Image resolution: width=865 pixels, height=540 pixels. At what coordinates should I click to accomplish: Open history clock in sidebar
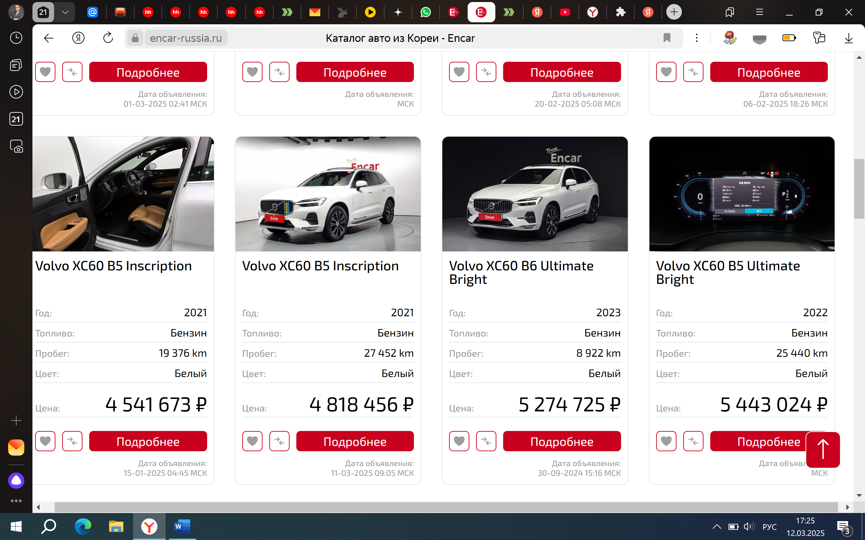pos(16,38)
